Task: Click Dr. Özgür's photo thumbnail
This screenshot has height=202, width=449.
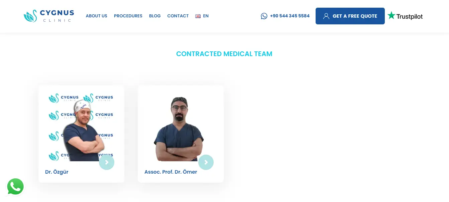Action: point(81,127)
